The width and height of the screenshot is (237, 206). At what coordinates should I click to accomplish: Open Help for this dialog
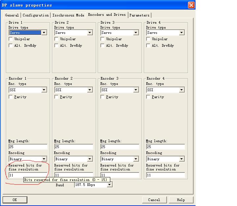click(x=181, y=200)
